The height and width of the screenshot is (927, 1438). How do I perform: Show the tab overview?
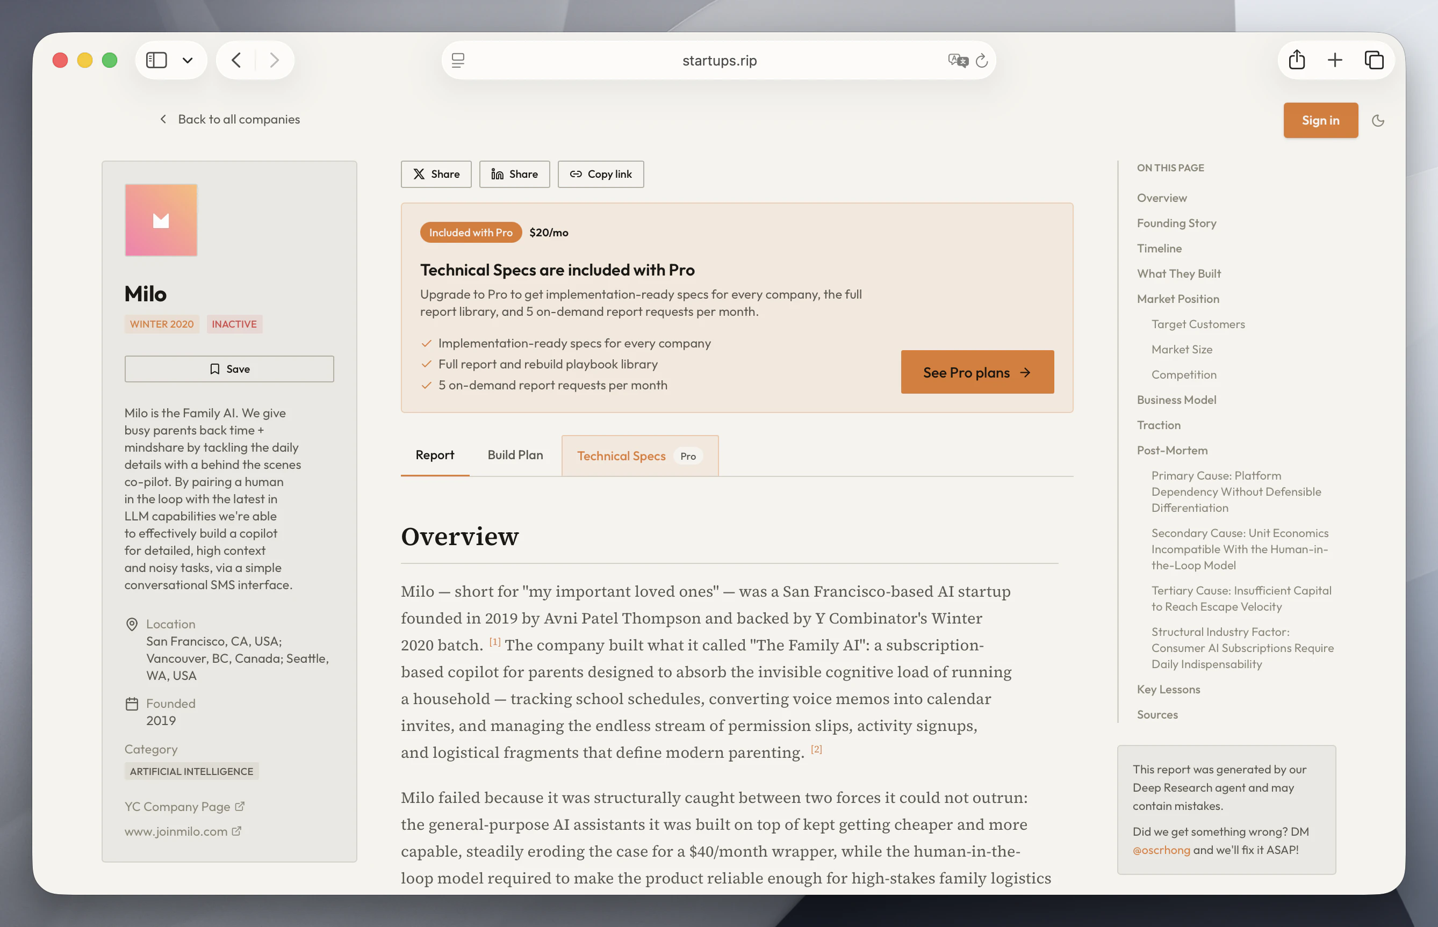1374,60
